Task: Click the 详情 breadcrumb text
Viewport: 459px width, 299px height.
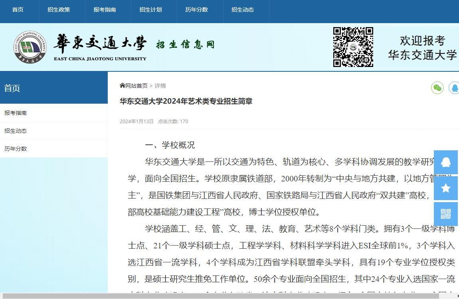Action: point(160,86)
